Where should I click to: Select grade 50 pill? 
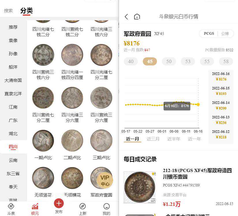[169, 61]
